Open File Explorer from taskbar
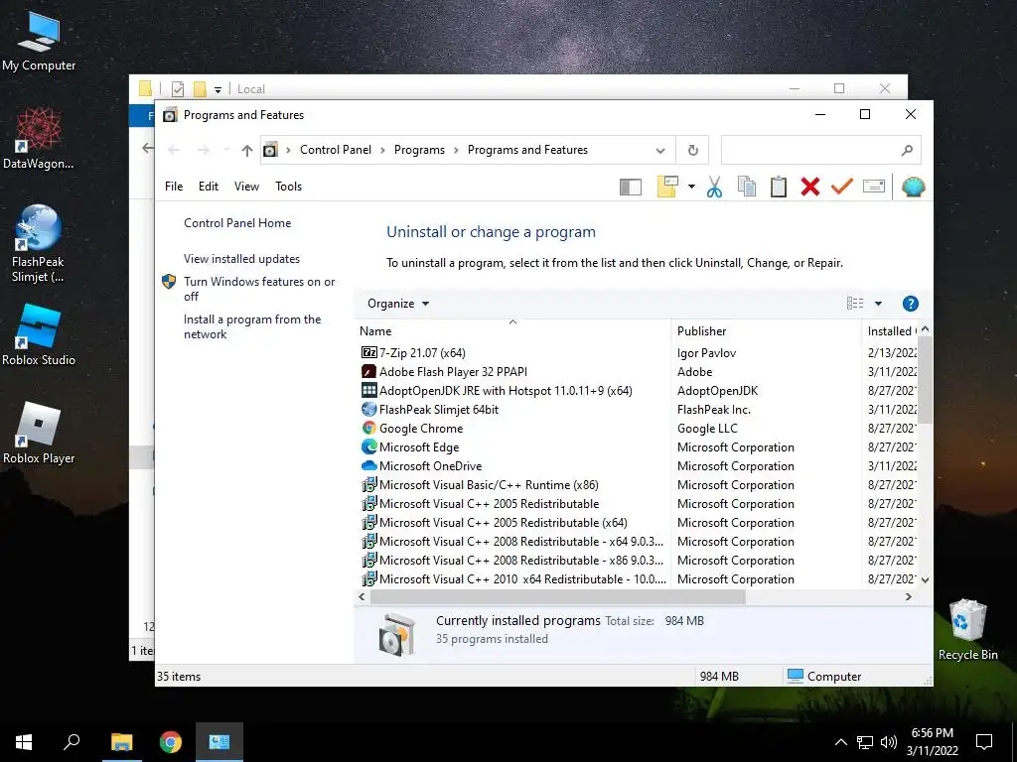This screenshot has width=1017, height=762. 121,742
